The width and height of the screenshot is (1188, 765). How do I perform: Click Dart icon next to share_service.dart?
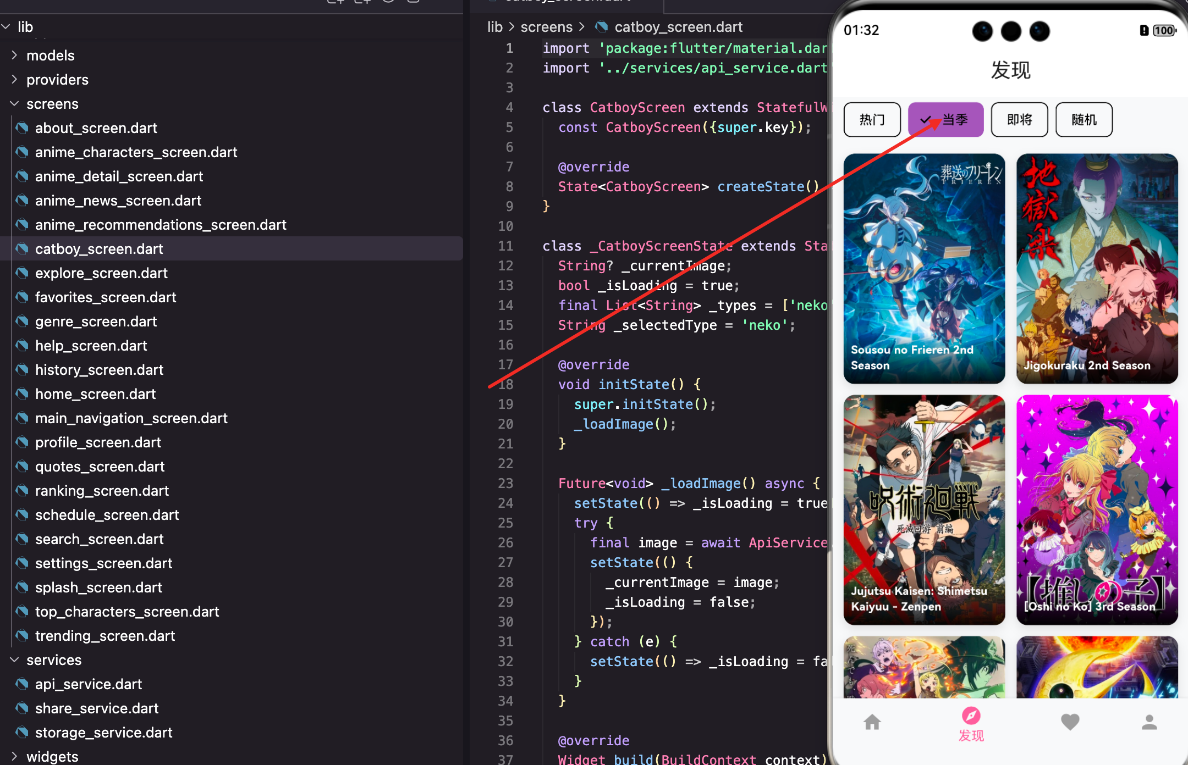[x=22, y=708]
